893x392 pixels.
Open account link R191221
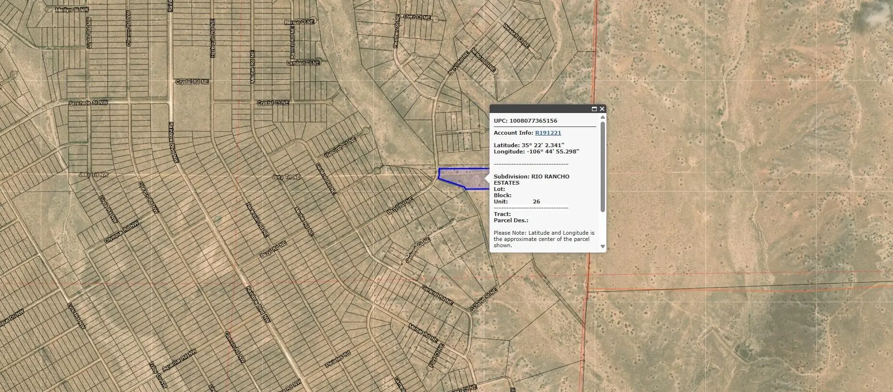(548, 133)
